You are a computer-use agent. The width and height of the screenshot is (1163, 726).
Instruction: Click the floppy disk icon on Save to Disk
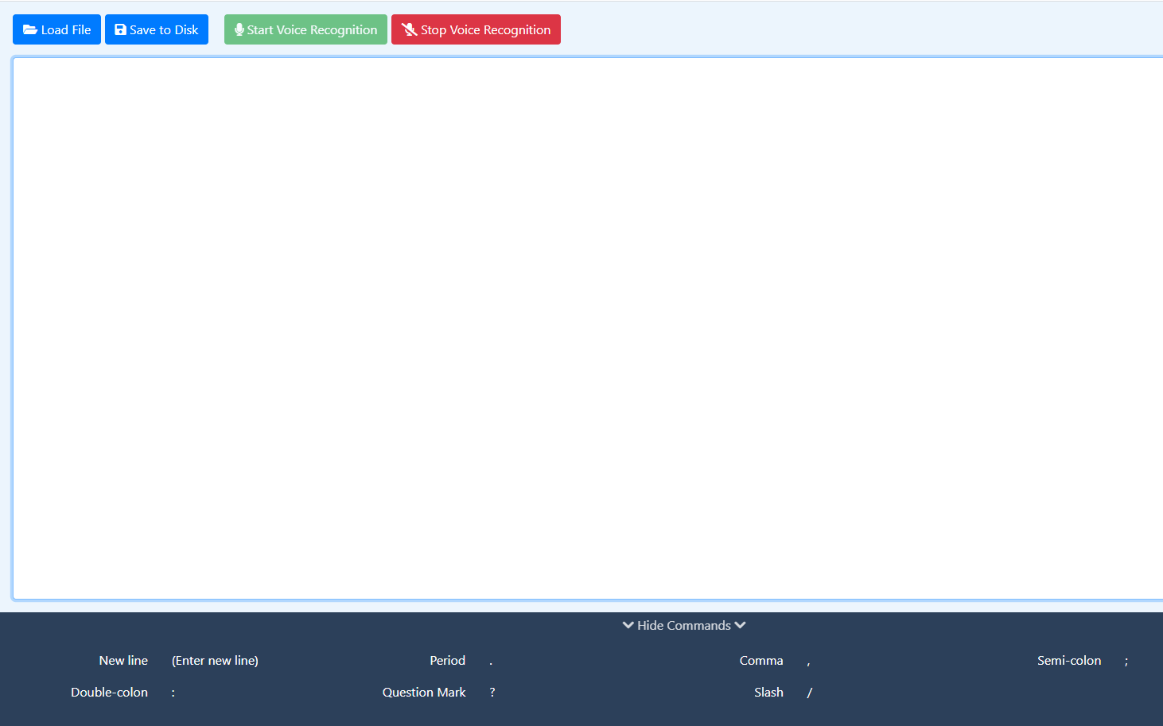[120, 29]
